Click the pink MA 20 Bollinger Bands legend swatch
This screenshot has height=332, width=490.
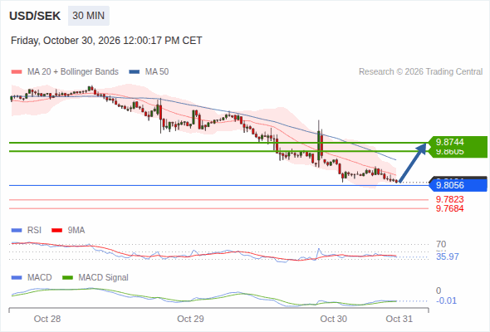[x=17, y=72]
